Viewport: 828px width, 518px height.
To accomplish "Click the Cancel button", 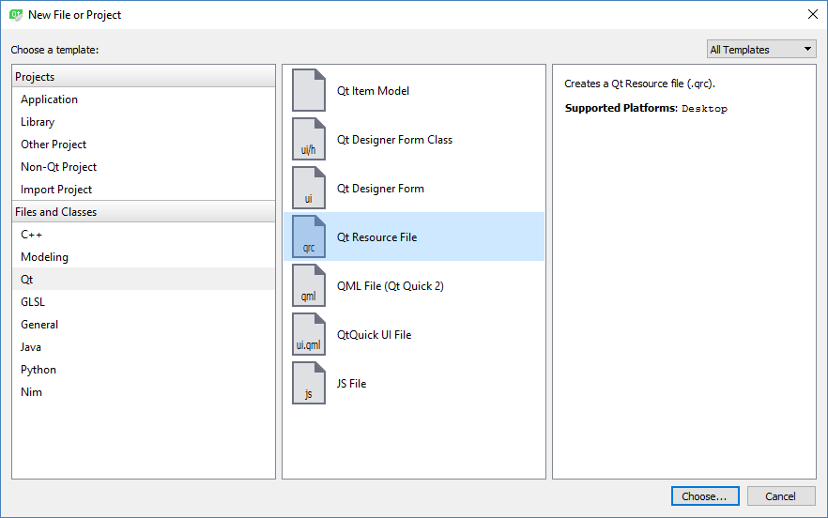I will 780,496.
